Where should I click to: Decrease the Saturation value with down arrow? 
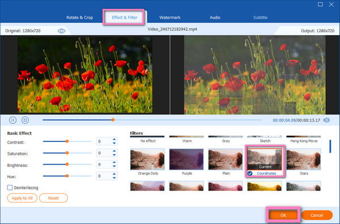point(114,155)
